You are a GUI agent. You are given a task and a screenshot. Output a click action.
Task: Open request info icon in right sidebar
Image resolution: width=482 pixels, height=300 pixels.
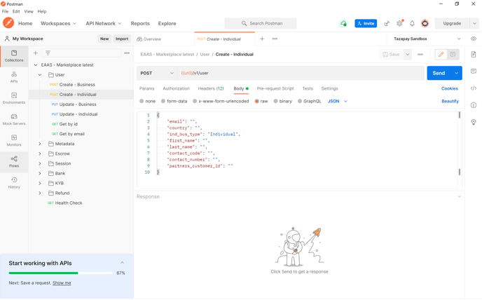[x=474, y=105]
